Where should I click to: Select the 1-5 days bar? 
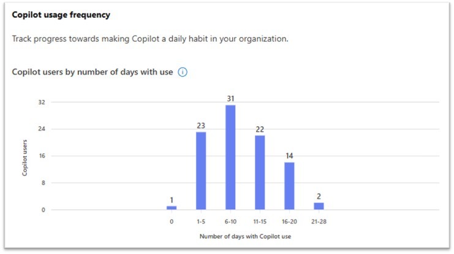pyautogui.click(x=201, y=171)
